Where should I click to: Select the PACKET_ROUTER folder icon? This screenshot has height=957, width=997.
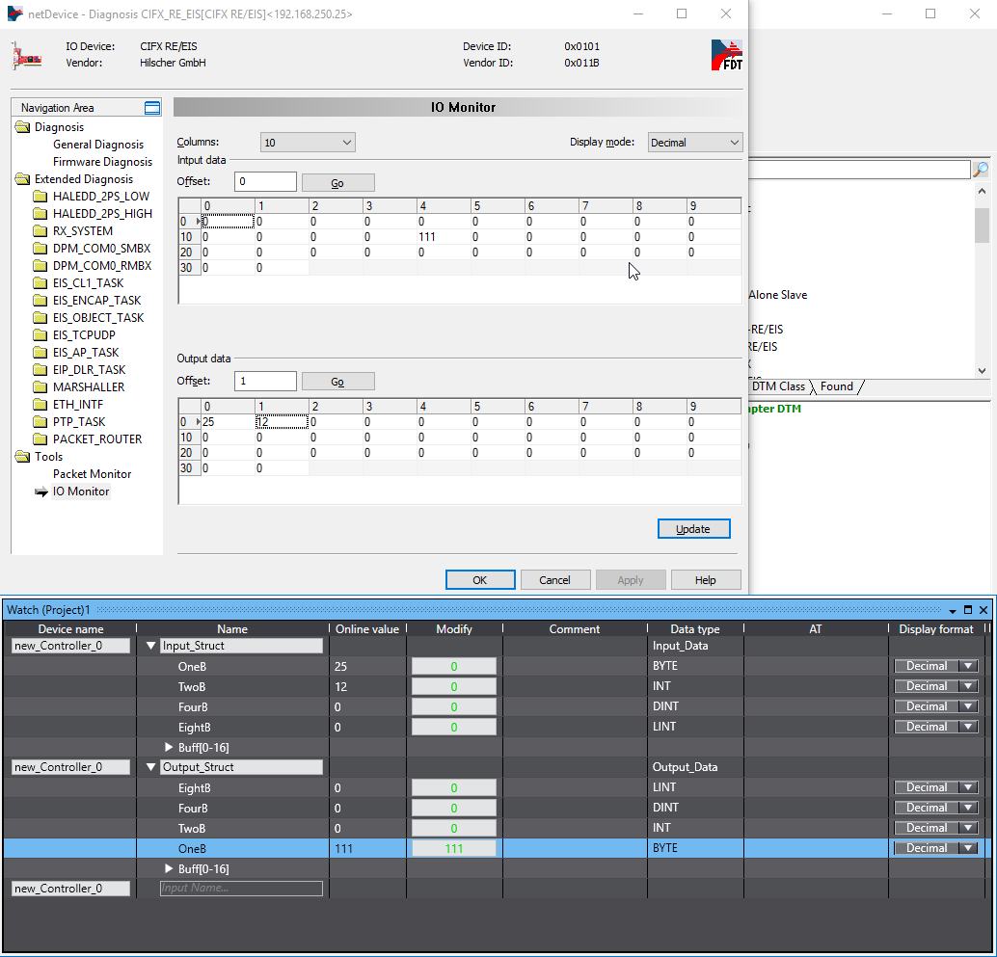pos(40,439)
